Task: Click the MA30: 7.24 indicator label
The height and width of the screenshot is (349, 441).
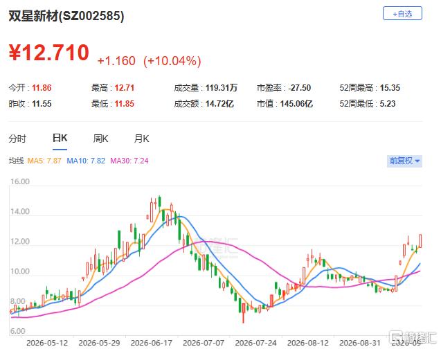Action: pos(129,161)
